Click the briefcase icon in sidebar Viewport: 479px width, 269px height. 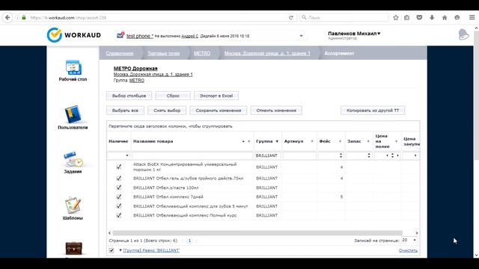73,248
